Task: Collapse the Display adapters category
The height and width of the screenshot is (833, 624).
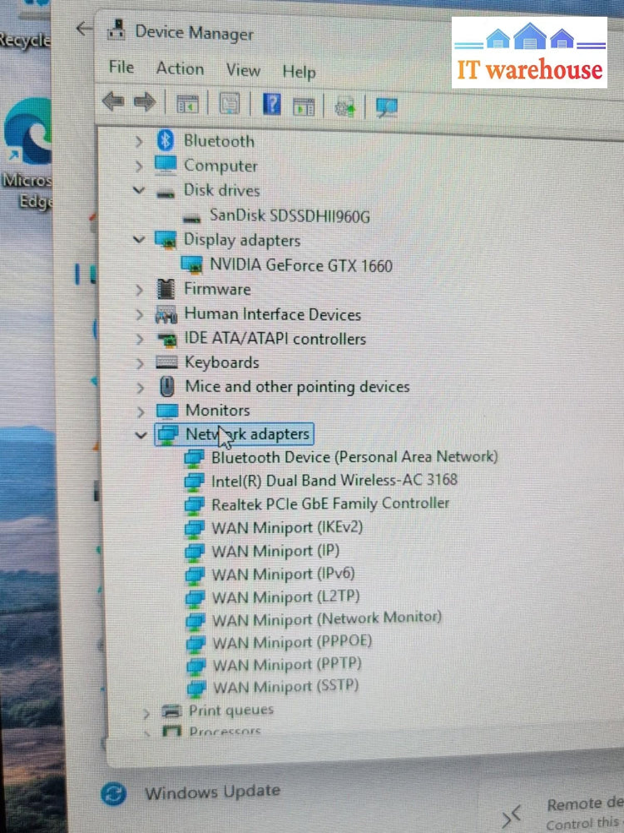Action: click(139, 239)
